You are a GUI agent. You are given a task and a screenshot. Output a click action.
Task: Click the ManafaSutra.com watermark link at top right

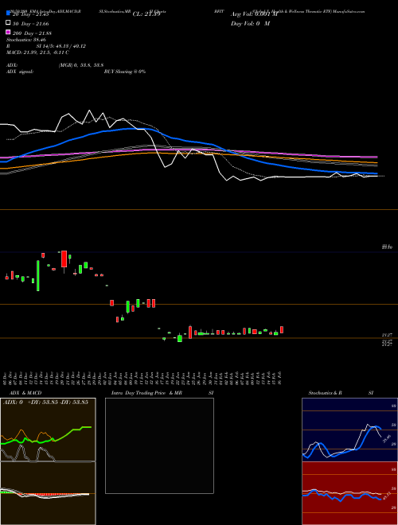click(x=348, y=11)
